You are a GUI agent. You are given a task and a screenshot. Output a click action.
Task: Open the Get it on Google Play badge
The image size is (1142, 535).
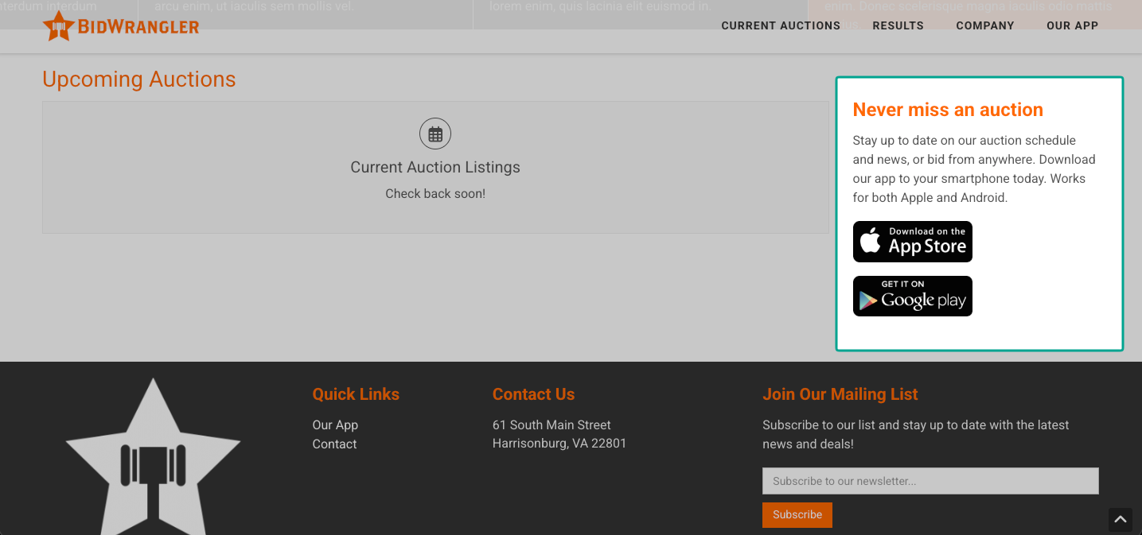point(913,296)
